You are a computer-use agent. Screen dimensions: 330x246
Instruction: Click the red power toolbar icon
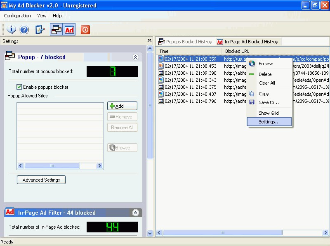click(85, 30)
